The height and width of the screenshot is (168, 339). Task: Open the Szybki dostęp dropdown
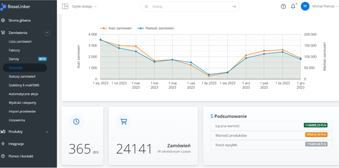[x=85, y=6]
